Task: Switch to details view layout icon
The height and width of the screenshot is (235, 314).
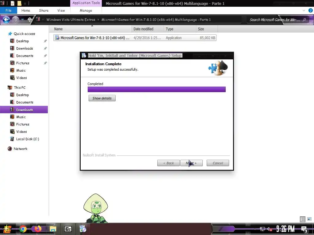Action: [x=303, y=219]
